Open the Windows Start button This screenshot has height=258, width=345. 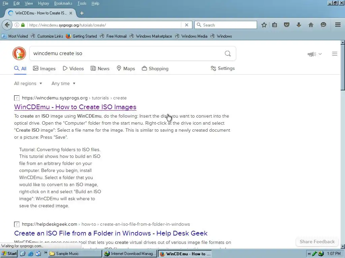[x=9, y=254]
